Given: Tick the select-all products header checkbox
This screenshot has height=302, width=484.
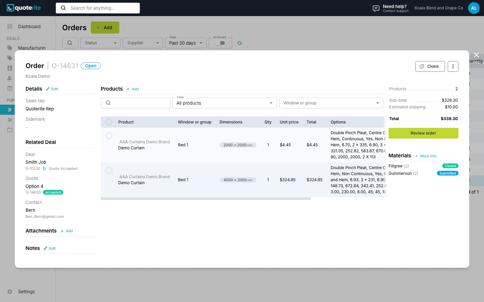Looking at the screenshot, I should click(x=109, y=122).
